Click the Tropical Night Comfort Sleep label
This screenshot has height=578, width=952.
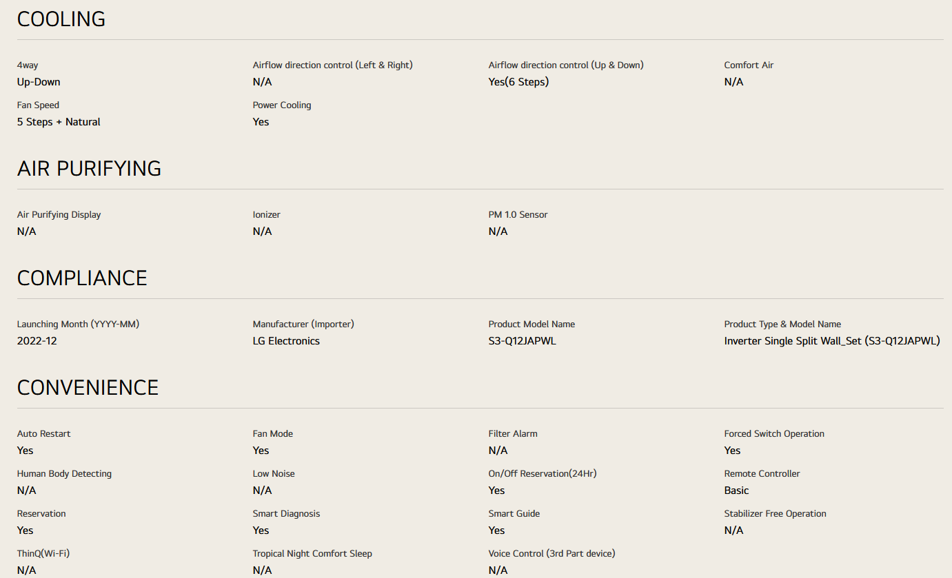pyautogui.click(x=312, y=554)
